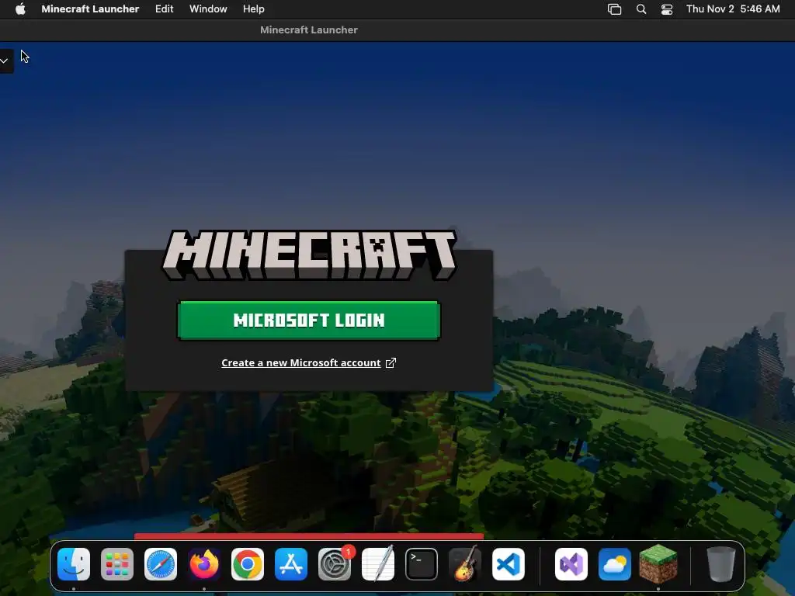
Task: Expand the chevron dropdown at top-left of launcher
Action: (x=5, y=61)
